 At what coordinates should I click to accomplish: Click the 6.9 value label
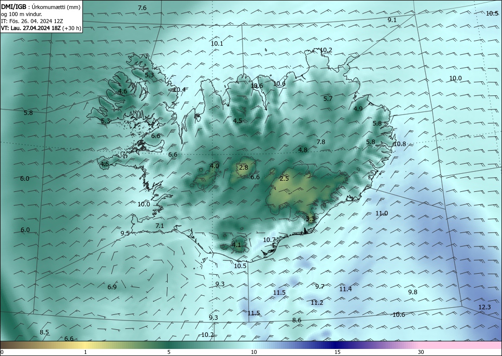pyautogui.click(x=112, y=287)
